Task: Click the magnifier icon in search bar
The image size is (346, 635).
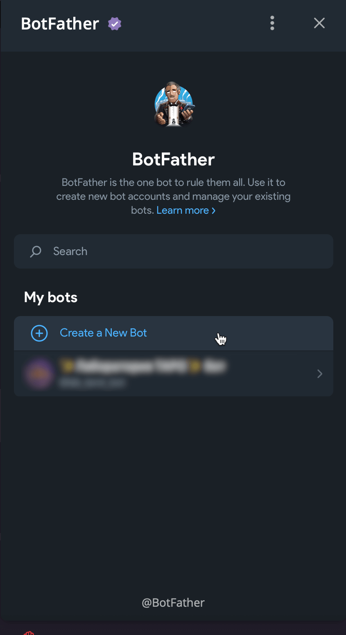Action: pos(36,251)
